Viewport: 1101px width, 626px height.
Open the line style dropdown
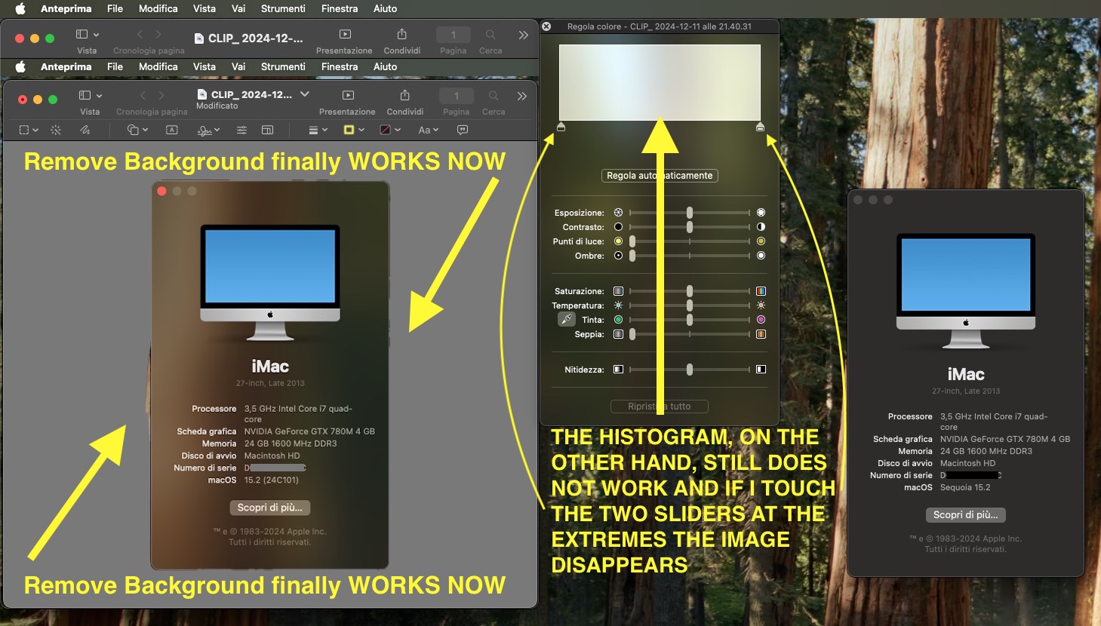tap(318, 130)
